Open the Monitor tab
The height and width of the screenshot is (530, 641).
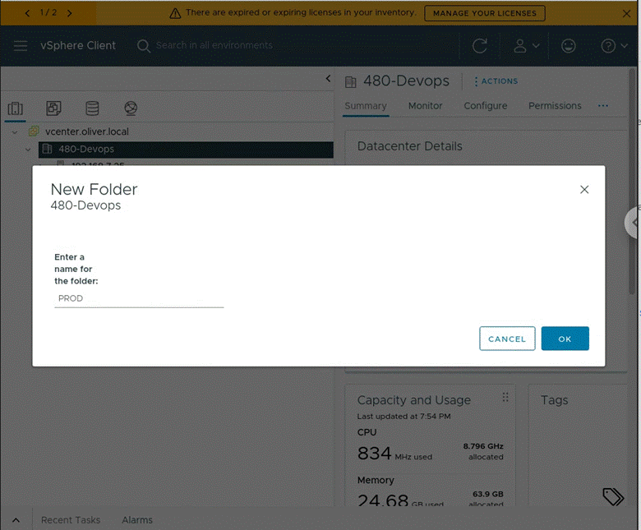pyautogui.click(x=425, y=106)
